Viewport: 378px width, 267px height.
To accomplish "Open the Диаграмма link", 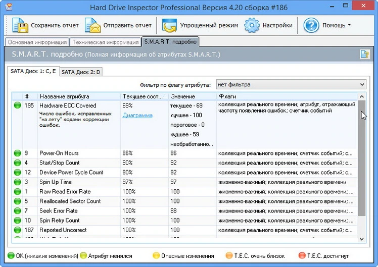I will 137,115.
